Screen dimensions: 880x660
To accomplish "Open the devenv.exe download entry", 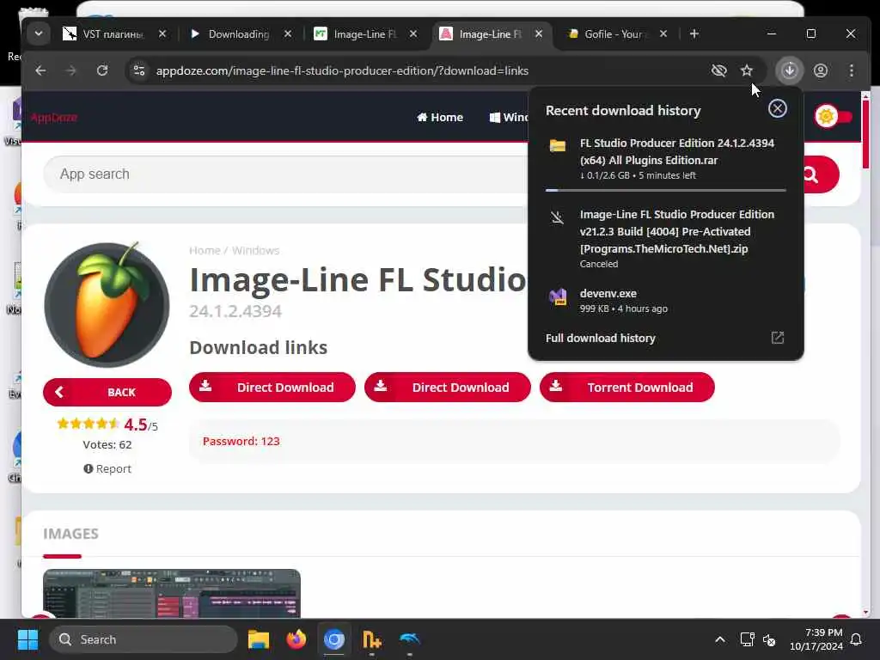I will coord(666,300).
